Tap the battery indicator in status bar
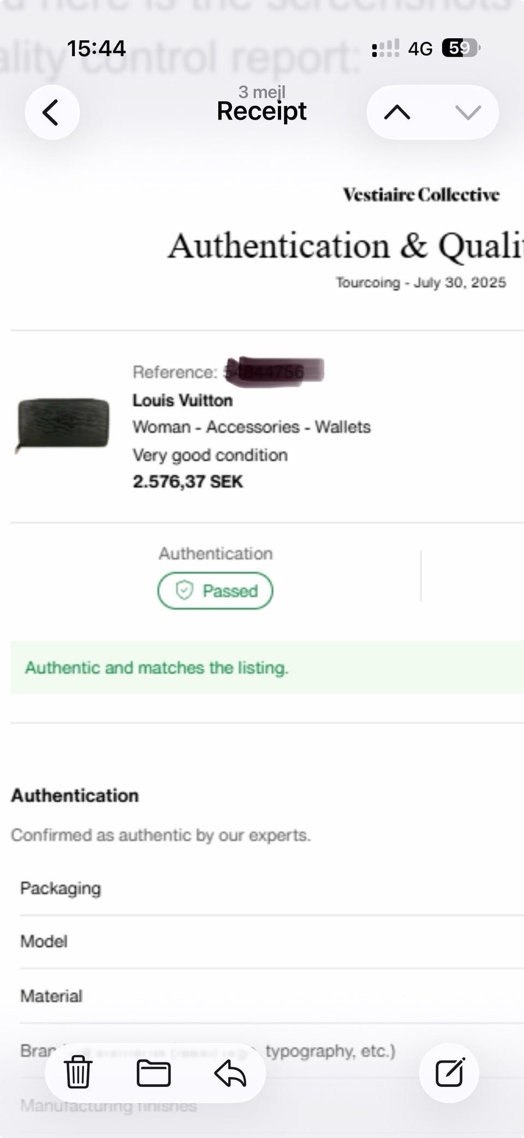Screen dimensions: 524x1138 click(x=461, y=49)
